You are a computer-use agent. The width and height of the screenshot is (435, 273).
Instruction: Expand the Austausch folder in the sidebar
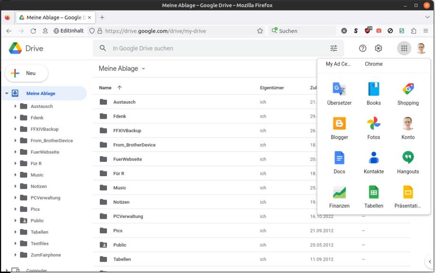point(15,106)
